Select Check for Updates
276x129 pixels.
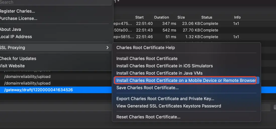(18, 59)
